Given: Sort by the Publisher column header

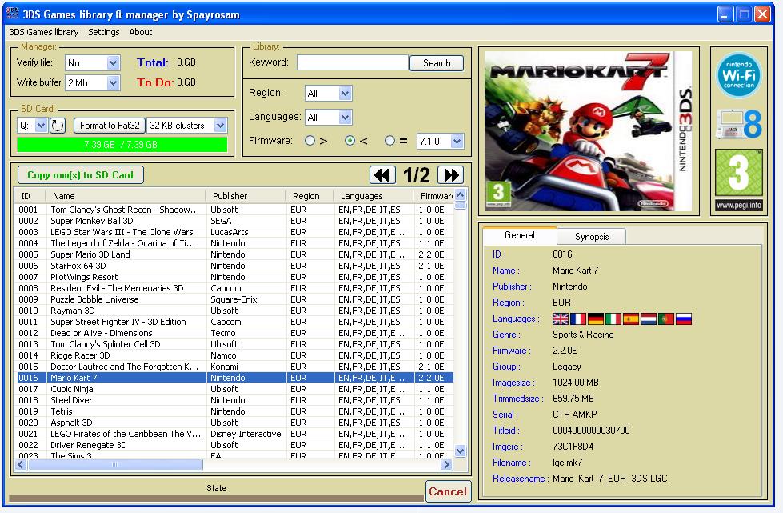Looking at the screenshot, I should [246, 196].
